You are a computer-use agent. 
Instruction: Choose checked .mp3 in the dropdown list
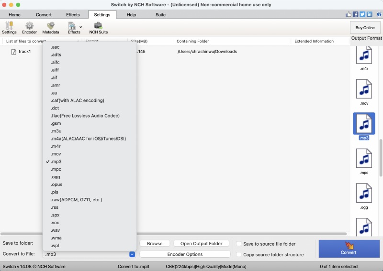click(x=90, y=162)
